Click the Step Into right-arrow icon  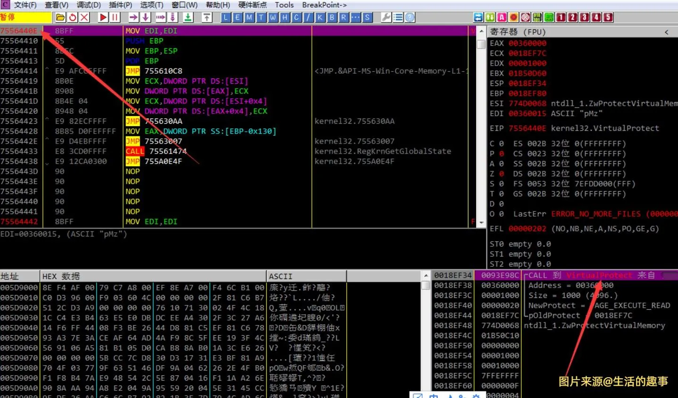134,17
